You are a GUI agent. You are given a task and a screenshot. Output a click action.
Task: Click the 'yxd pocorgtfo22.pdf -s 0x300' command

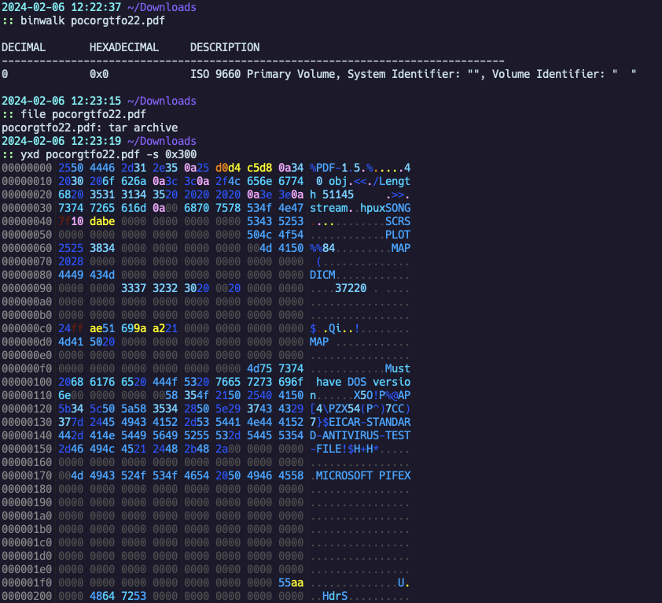point(108,154)
